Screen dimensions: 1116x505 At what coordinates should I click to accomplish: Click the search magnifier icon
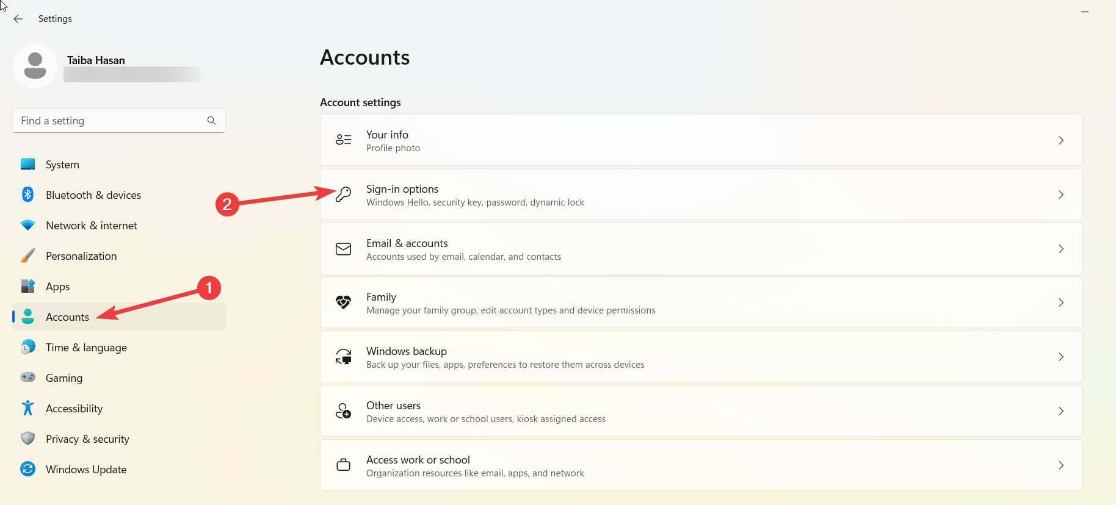pyautogui.click(x=211, y=121)
